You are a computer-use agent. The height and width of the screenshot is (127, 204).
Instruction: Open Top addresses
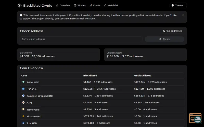tap(172, 31)
